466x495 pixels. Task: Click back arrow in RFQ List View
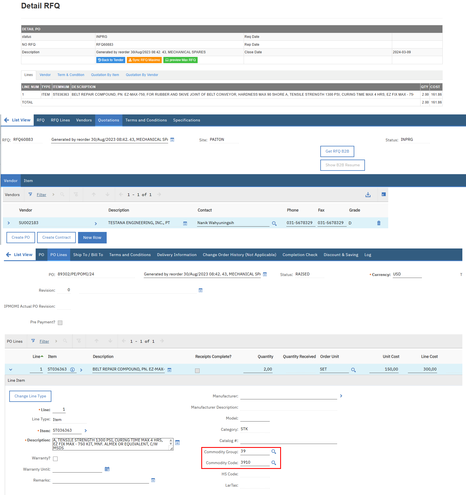point(6,120)
